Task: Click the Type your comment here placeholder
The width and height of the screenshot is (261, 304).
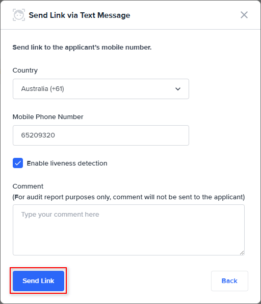Action: 60,215
